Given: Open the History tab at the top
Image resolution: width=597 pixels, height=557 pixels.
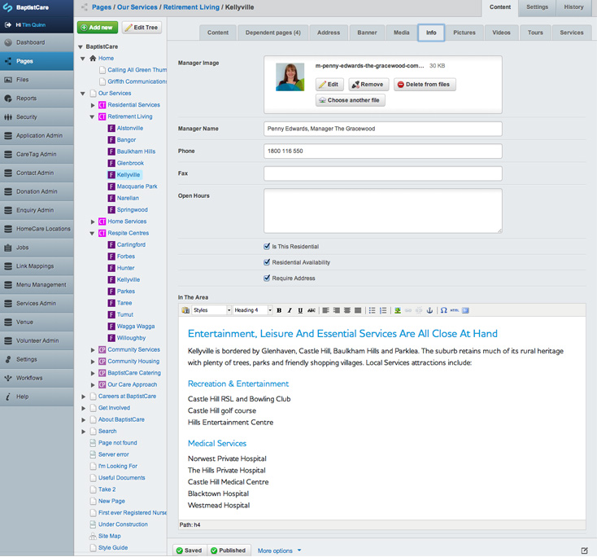Looking at the screenshot, I should click(573, 7).
